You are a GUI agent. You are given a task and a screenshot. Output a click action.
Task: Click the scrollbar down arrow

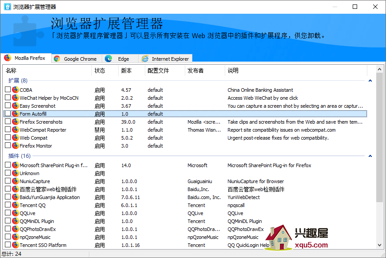point(379,245)
